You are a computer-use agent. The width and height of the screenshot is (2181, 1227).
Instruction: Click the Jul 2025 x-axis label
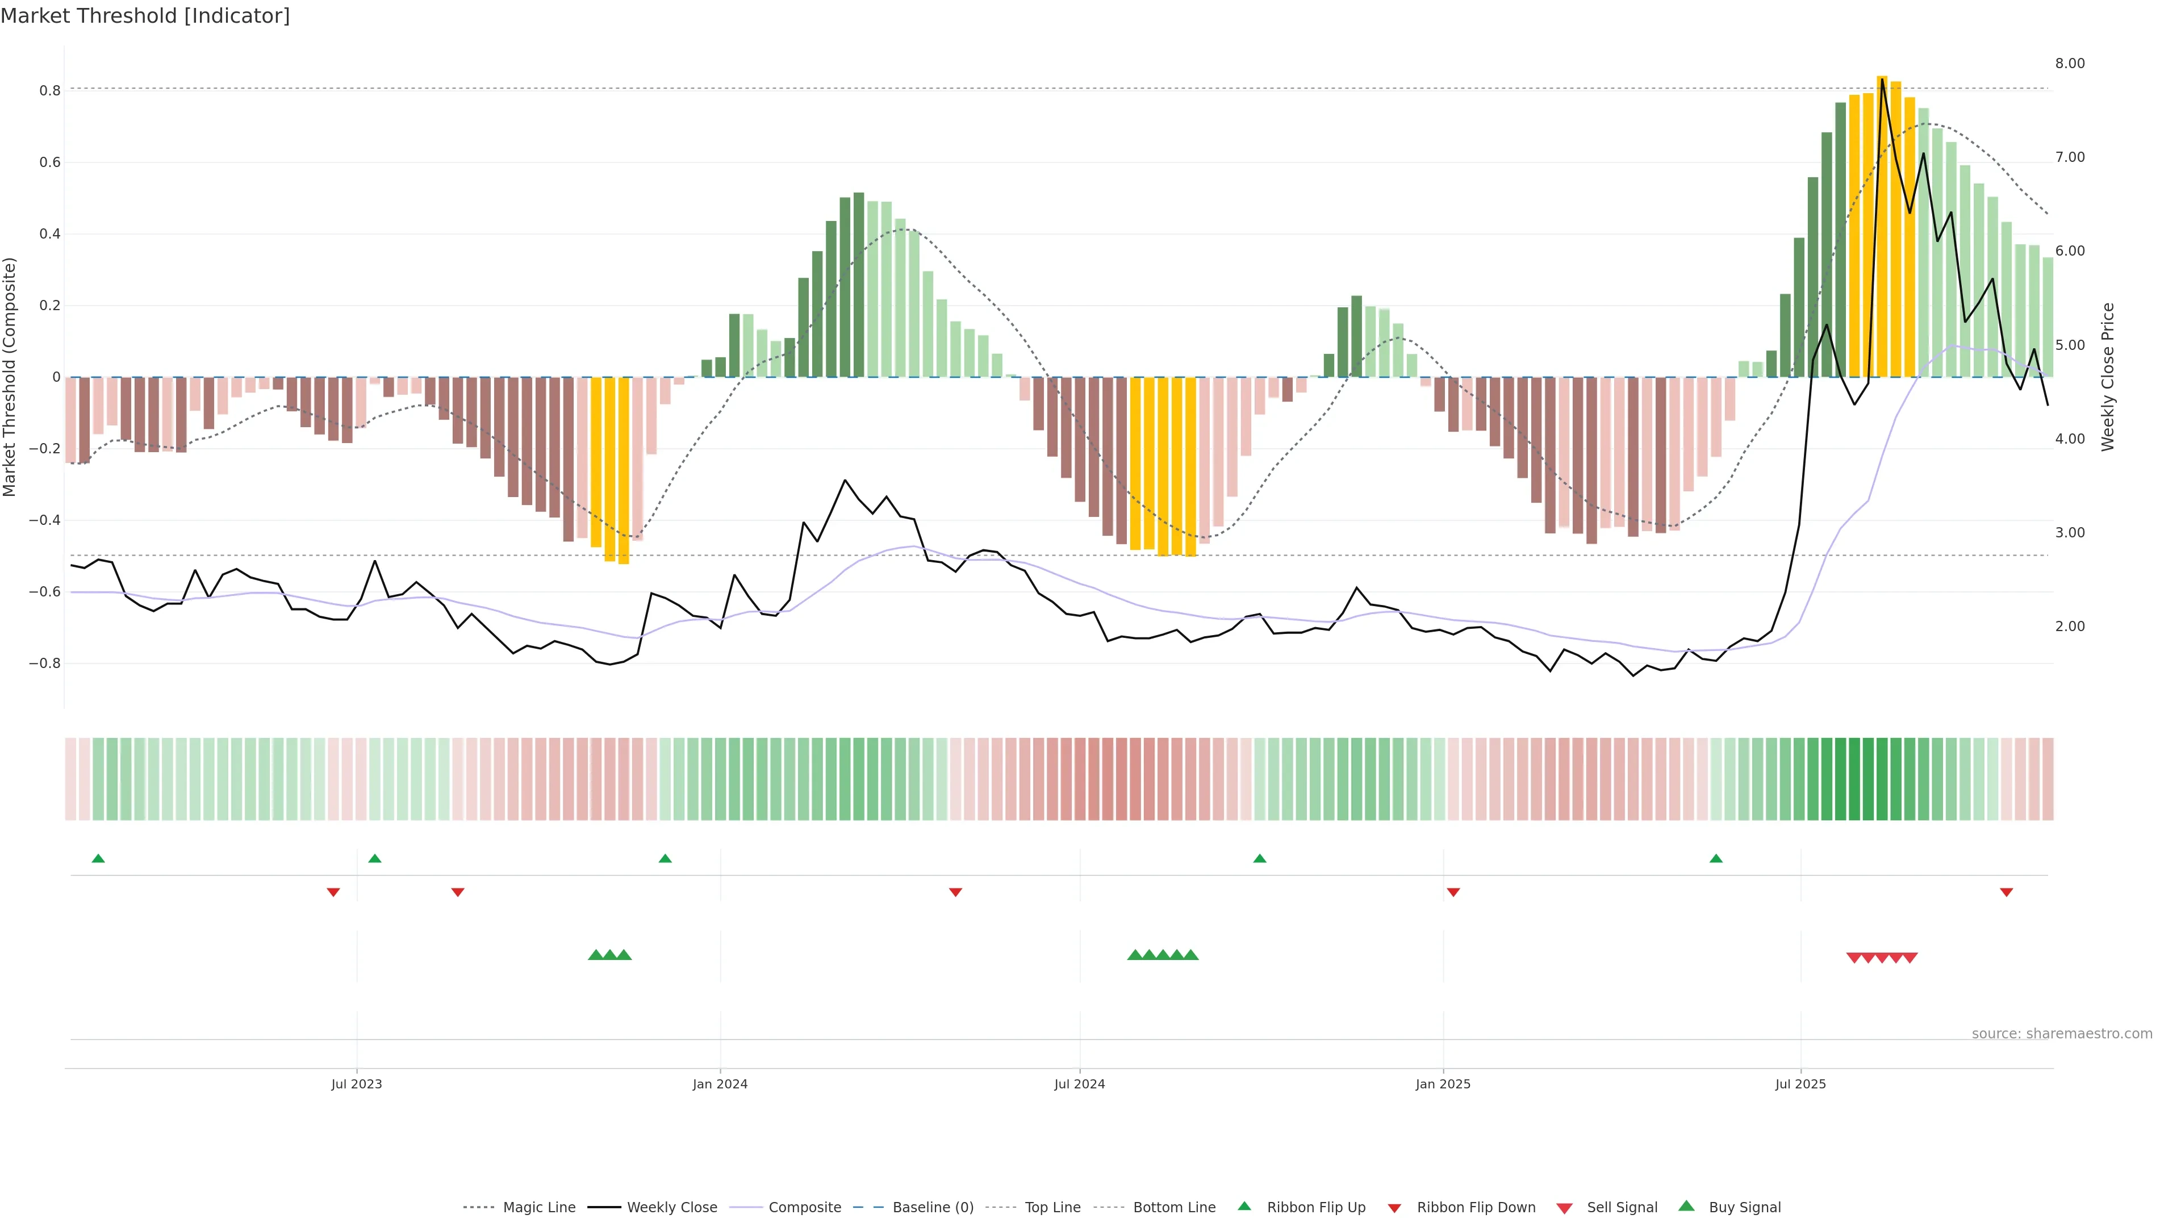point(1800,1084)
